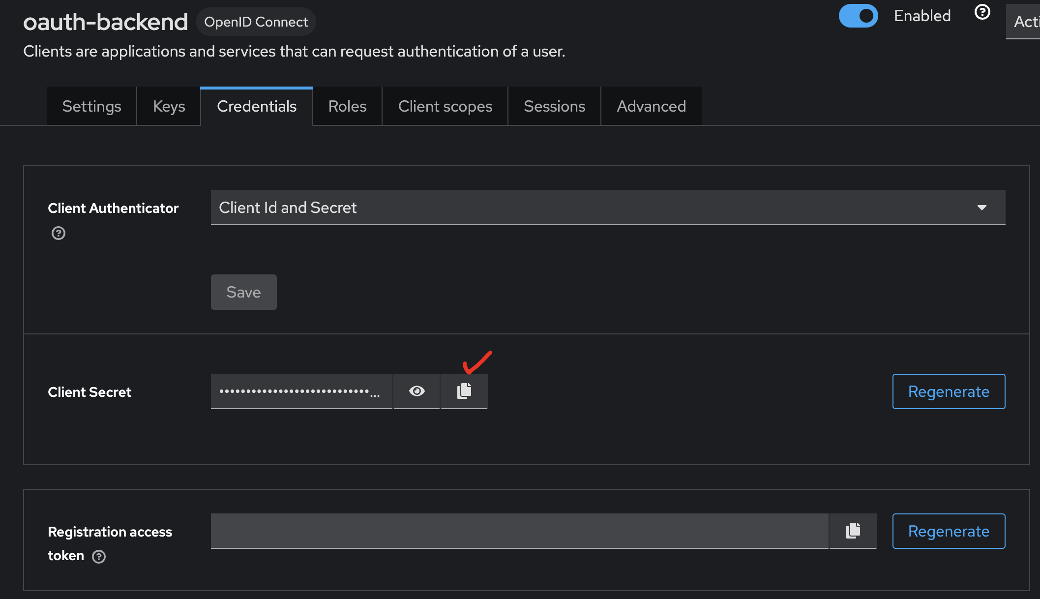Toggle the Enabled switch off
Screen dimensions: 1040x599
858,16
